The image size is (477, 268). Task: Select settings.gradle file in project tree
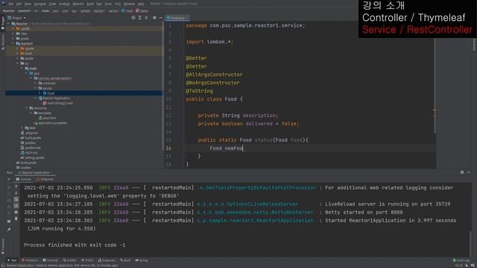click(32, 158)
